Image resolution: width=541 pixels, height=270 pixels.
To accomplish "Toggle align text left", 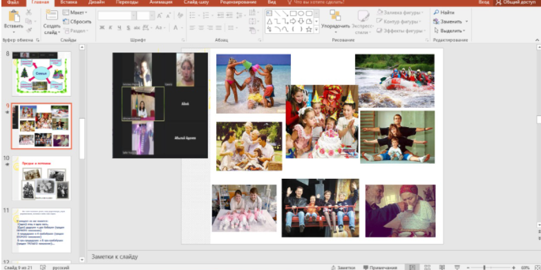I will click(192, 28).
